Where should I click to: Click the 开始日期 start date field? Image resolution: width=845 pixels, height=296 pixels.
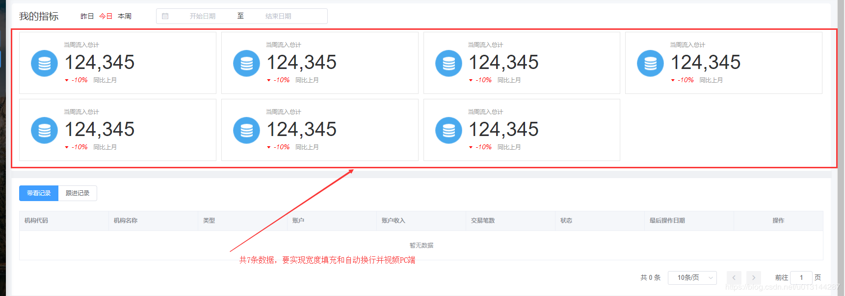(x=203, y=16)
